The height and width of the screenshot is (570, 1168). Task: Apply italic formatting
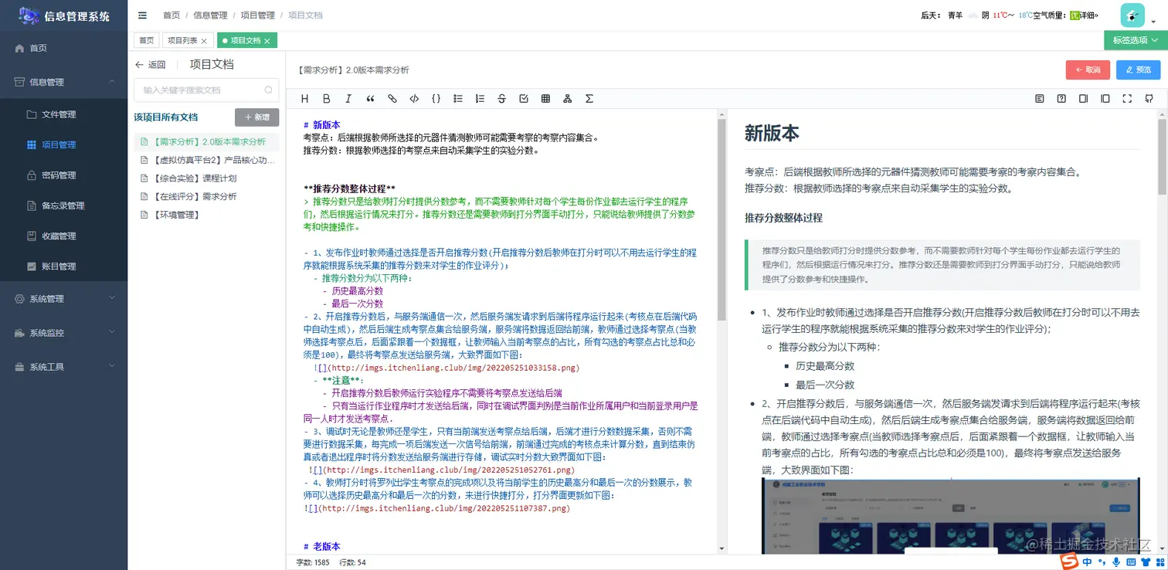click(348, 98)
